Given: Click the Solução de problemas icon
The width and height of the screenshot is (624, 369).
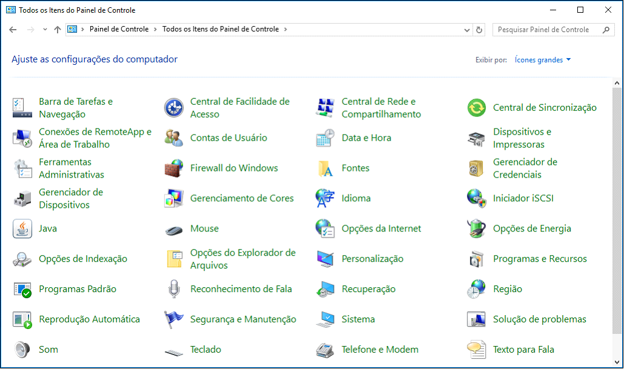Looking at the screenshot, I should 477,319.
